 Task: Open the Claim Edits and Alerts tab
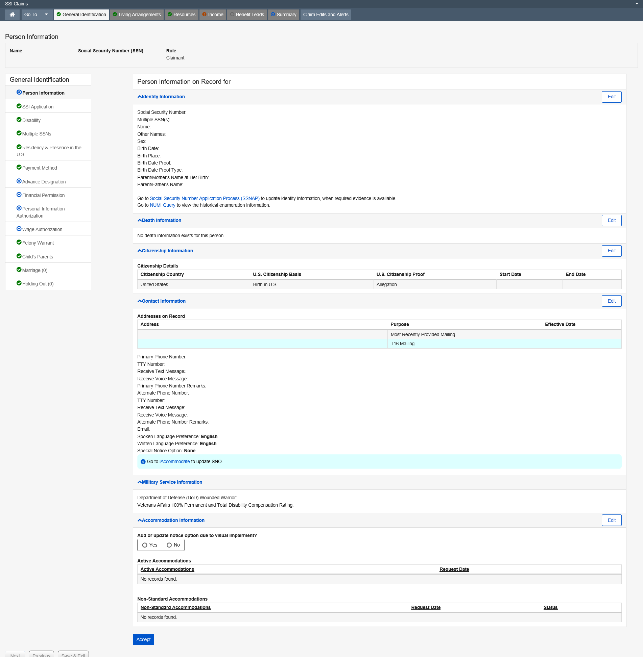pyautogui.click(x=326, y=15)
